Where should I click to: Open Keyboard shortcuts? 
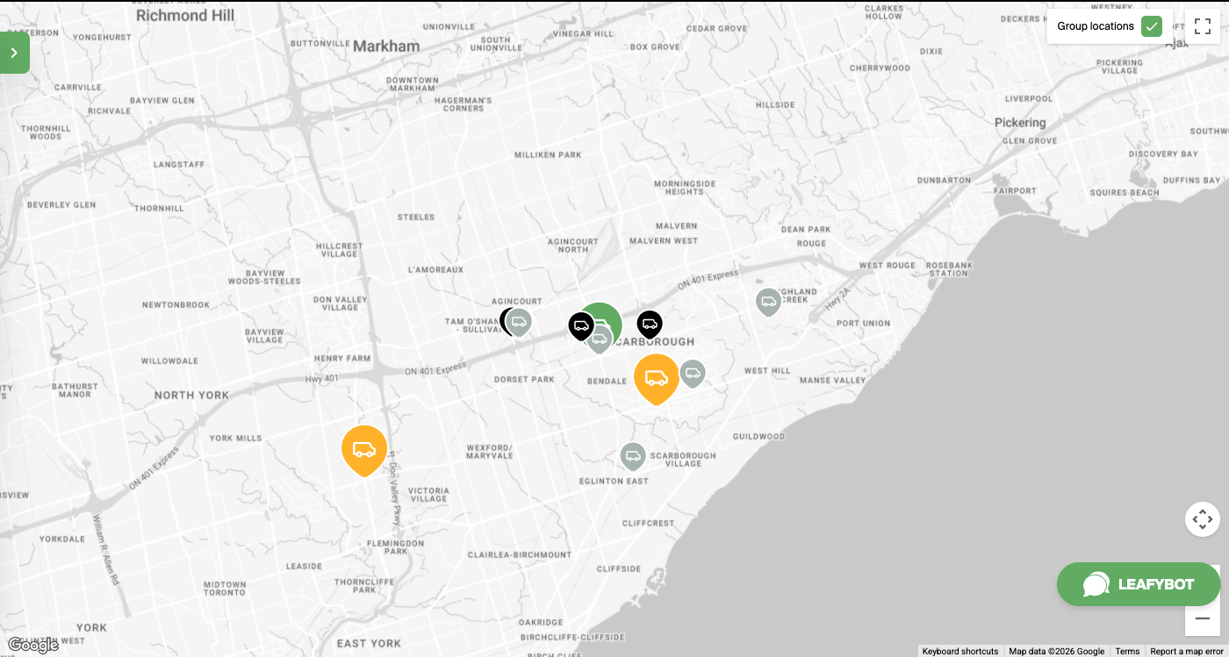[959, 651]
